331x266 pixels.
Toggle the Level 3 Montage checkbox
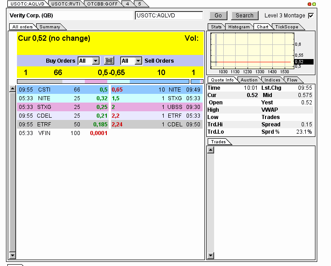(x=311, y=16)
